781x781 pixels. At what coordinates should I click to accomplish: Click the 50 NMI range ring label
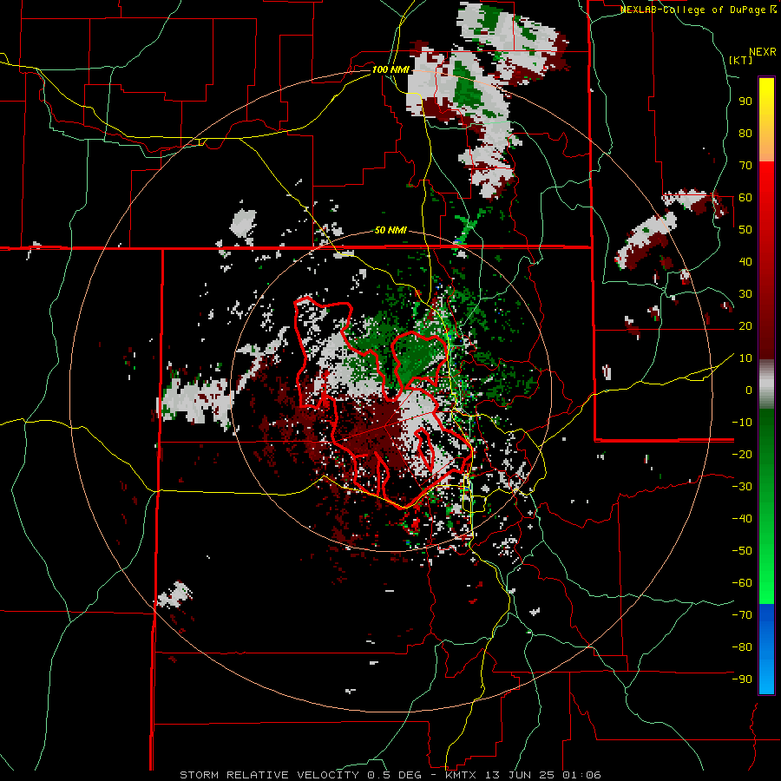(x=390, y=230)
